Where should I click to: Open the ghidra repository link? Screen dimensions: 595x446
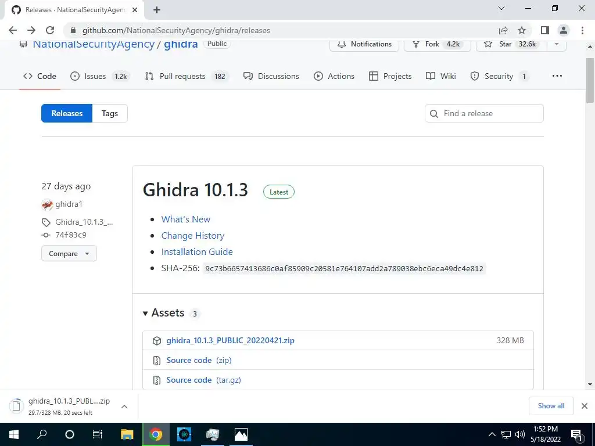click(x=181, y=44)
